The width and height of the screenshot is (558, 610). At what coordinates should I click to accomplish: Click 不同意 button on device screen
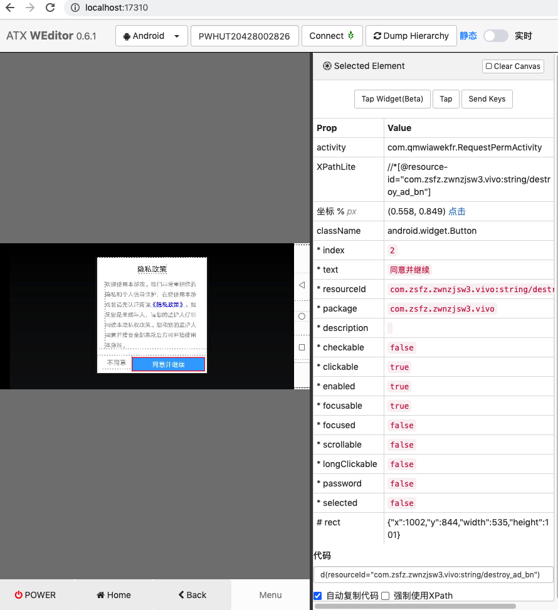pyautogui.click(x=116, y=362)
